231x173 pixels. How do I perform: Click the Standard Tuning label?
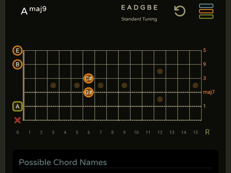pos(139,19)
